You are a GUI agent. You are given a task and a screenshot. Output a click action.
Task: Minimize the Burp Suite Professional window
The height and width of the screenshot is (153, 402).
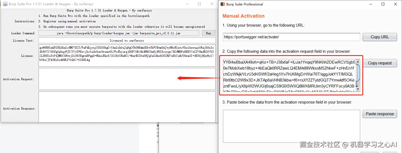(x=371, y=4)
